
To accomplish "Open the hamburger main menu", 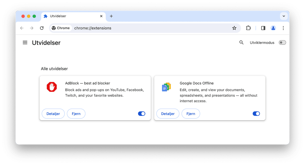I will (x=25, y=43).
